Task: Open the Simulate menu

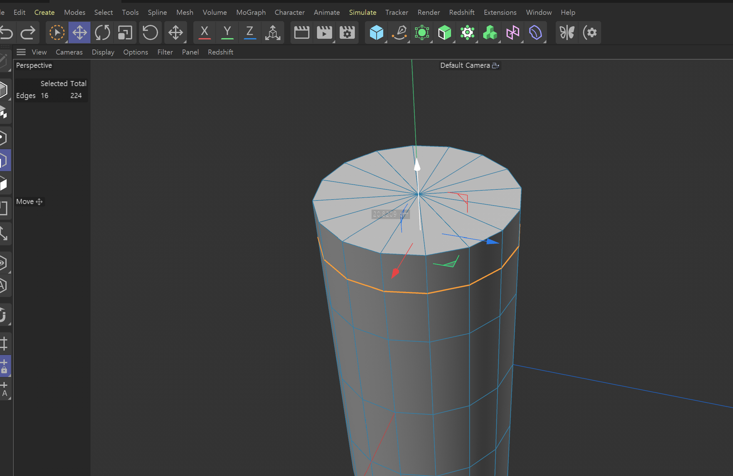Action: coord(362,12)
